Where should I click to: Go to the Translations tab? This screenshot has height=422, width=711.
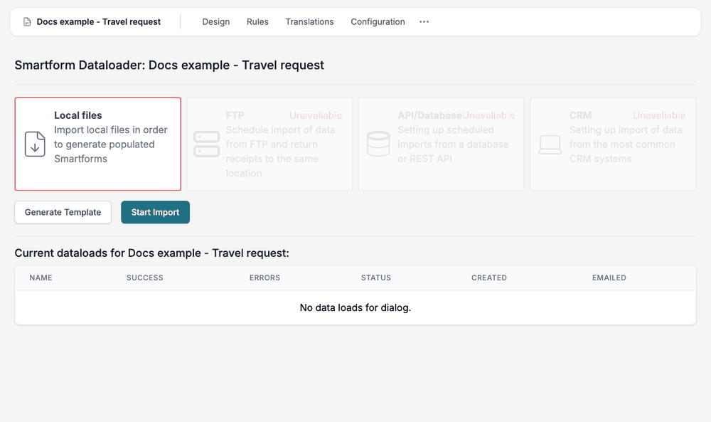pos(309,22)
